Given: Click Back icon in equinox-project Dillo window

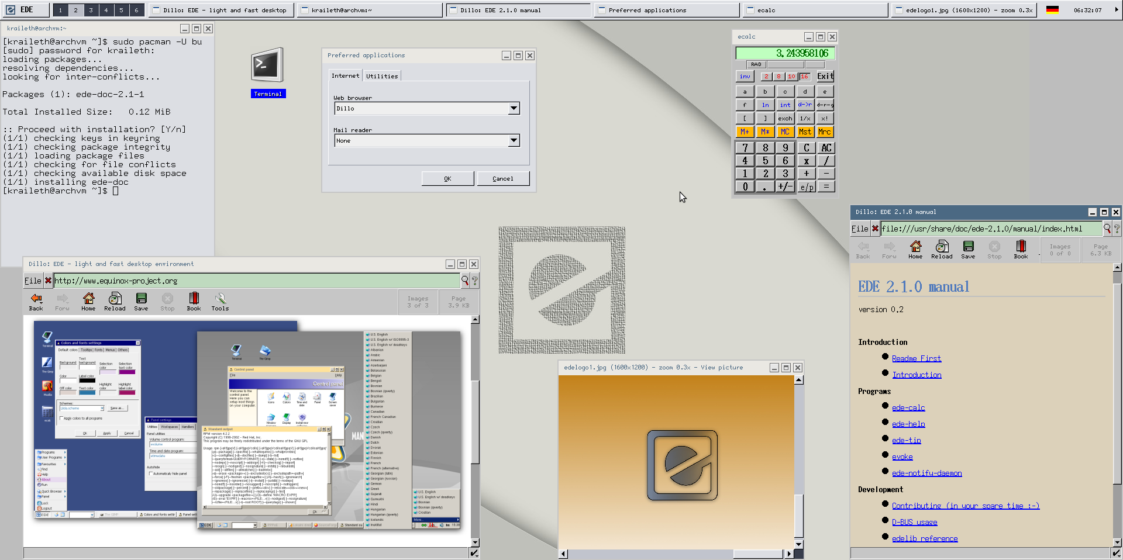Looking at the screenshot, I should point(36,302).
